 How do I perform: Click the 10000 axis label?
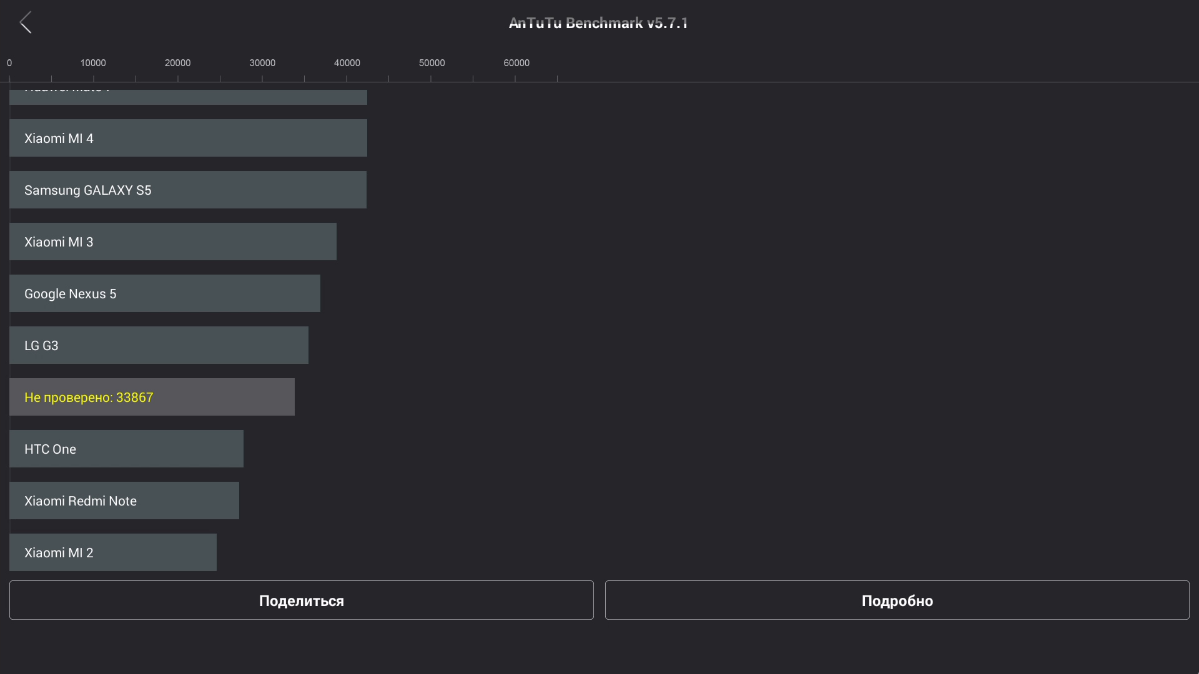93,63
